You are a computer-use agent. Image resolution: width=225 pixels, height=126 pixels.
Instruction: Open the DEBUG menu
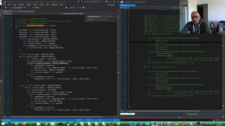[x=29, y=5]
